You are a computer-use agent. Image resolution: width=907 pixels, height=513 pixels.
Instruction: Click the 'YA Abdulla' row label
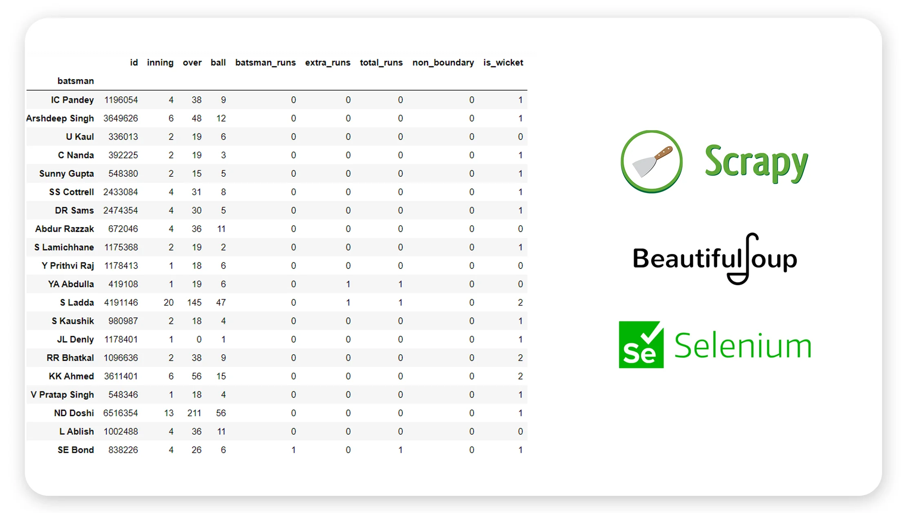coord(71,284)
